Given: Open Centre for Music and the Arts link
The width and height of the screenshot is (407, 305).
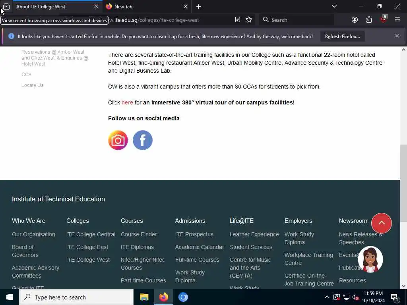Looking at the screenshot, I should point(250,268).
